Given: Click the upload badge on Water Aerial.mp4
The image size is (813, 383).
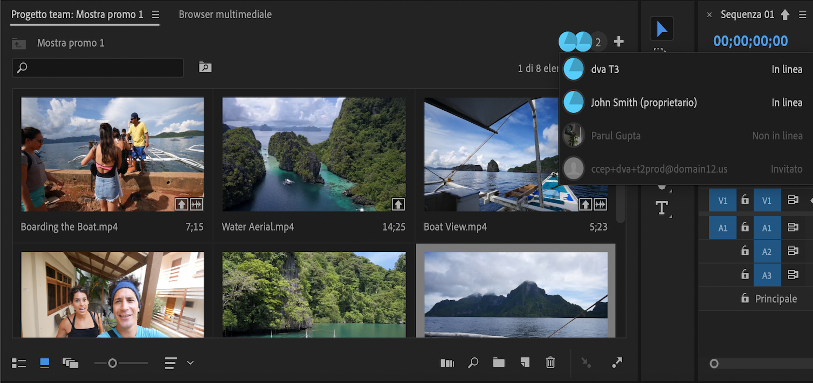Looking at the screenshot, I should 398,204.
